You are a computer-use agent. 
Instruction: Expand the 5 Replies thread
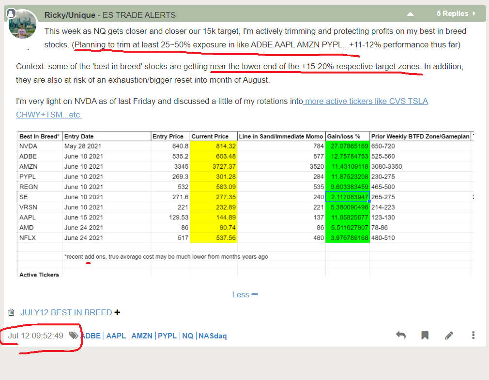click(456, 14)
